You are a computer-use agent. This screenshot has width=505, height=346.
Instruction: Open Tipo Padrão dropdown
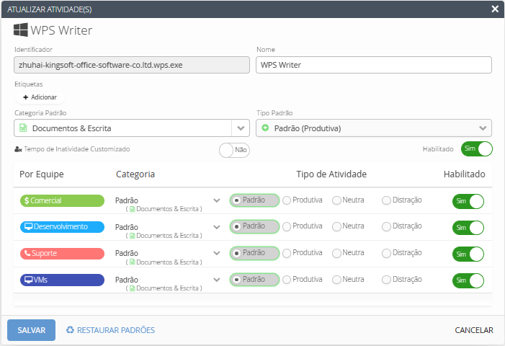click(x=374, y=128)
